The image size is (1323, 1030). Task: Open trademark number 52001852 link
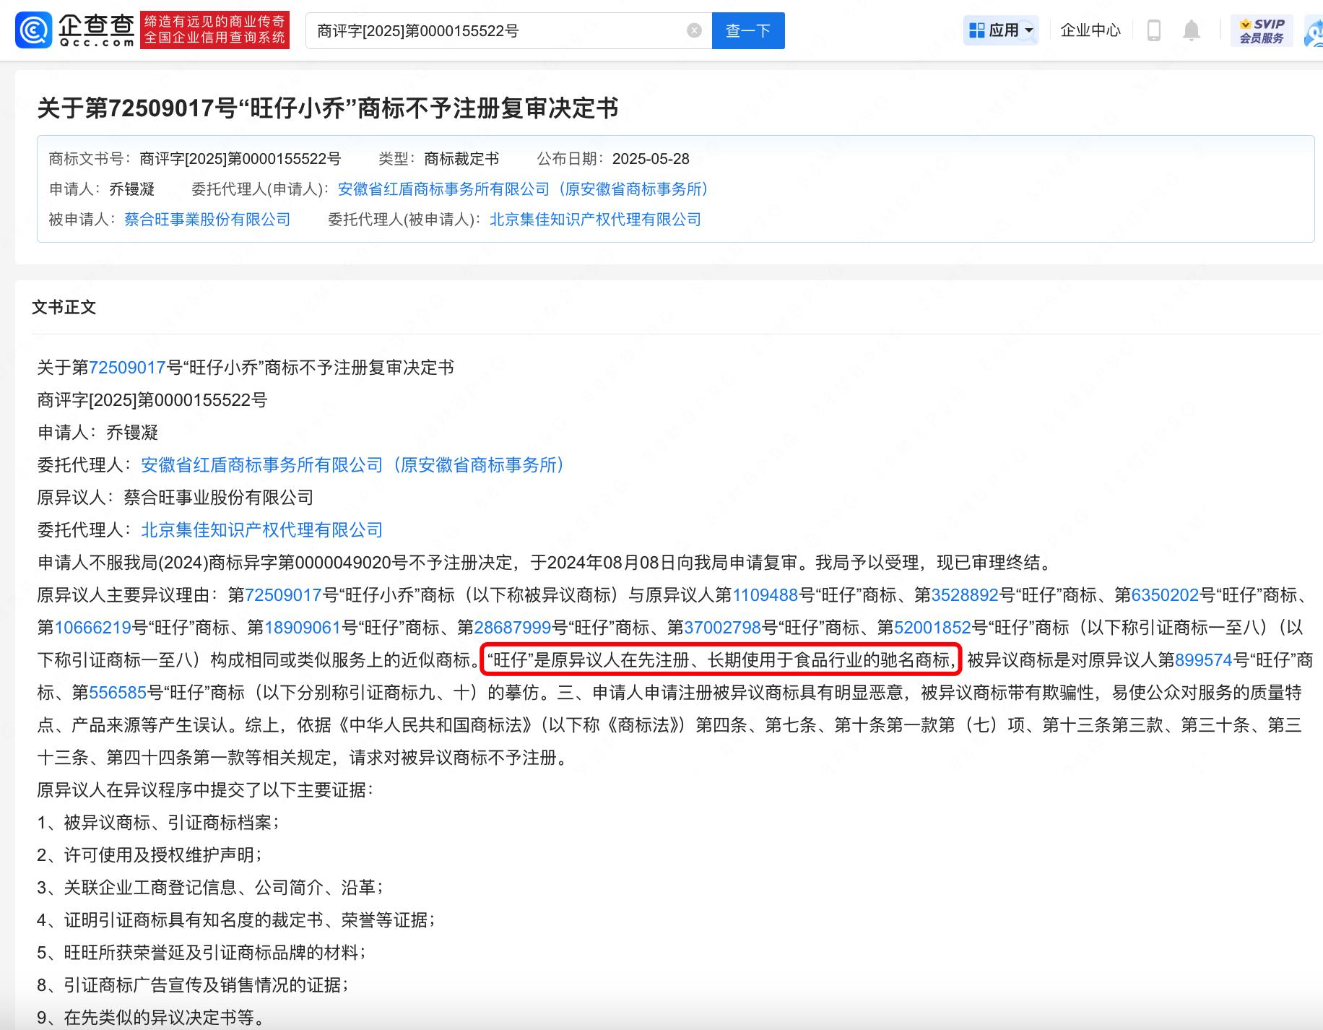pos(933,628)
